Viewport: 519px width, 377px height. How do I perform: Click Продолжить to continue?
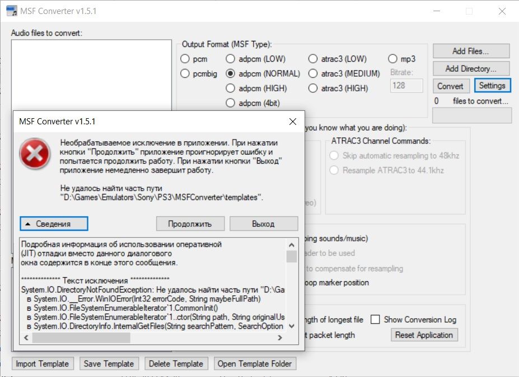click(x=190, y=224)
